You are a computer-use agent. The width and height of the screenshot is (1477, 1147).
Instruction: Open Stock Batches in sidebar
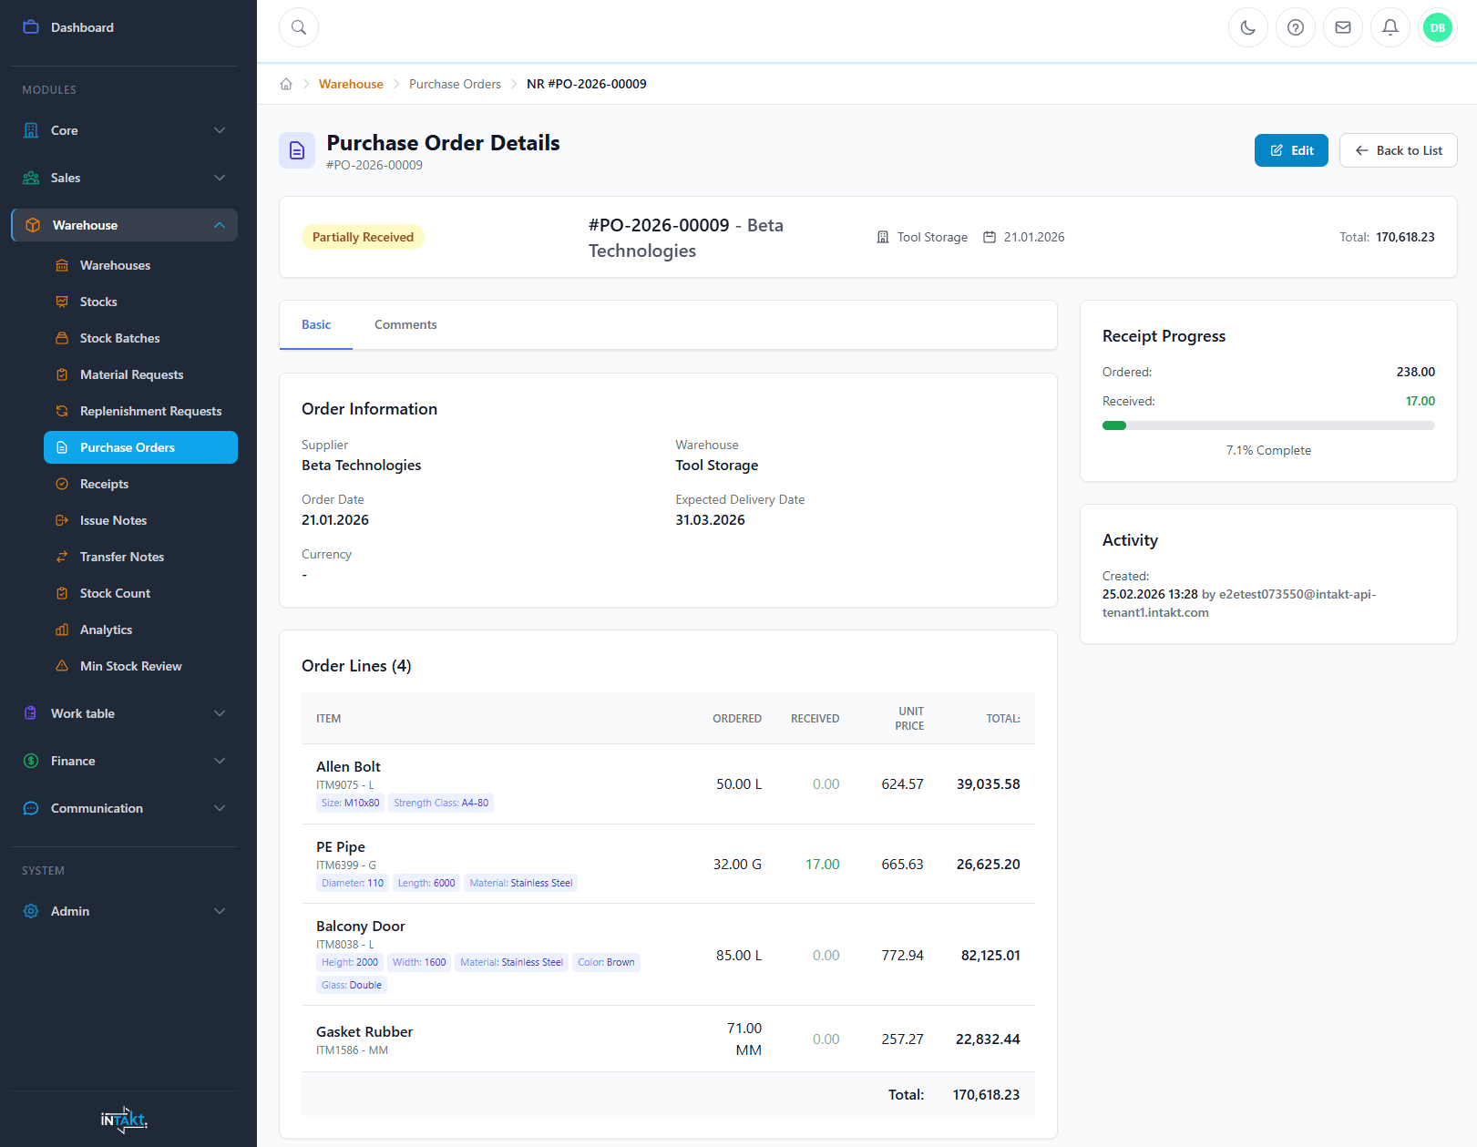(119, 338)
